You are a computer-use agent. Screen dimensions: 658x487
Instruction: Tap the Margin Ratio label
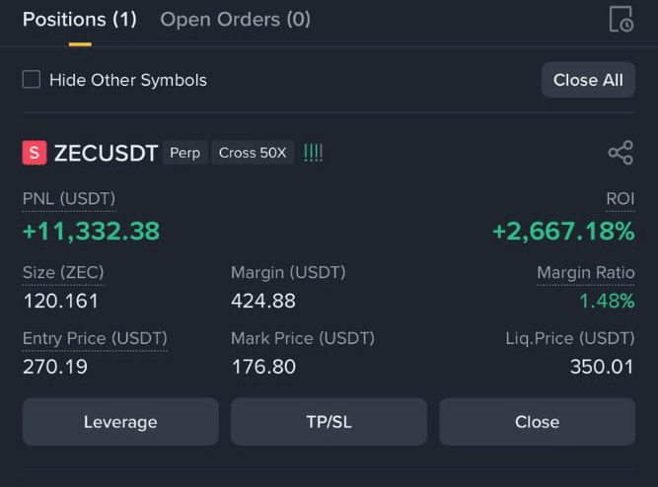coord(586,273)
